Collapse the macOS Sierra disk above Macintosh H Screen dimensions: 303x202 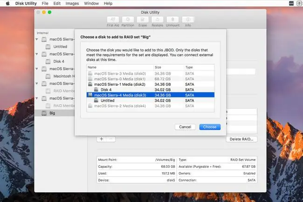(x=37, y=69)
